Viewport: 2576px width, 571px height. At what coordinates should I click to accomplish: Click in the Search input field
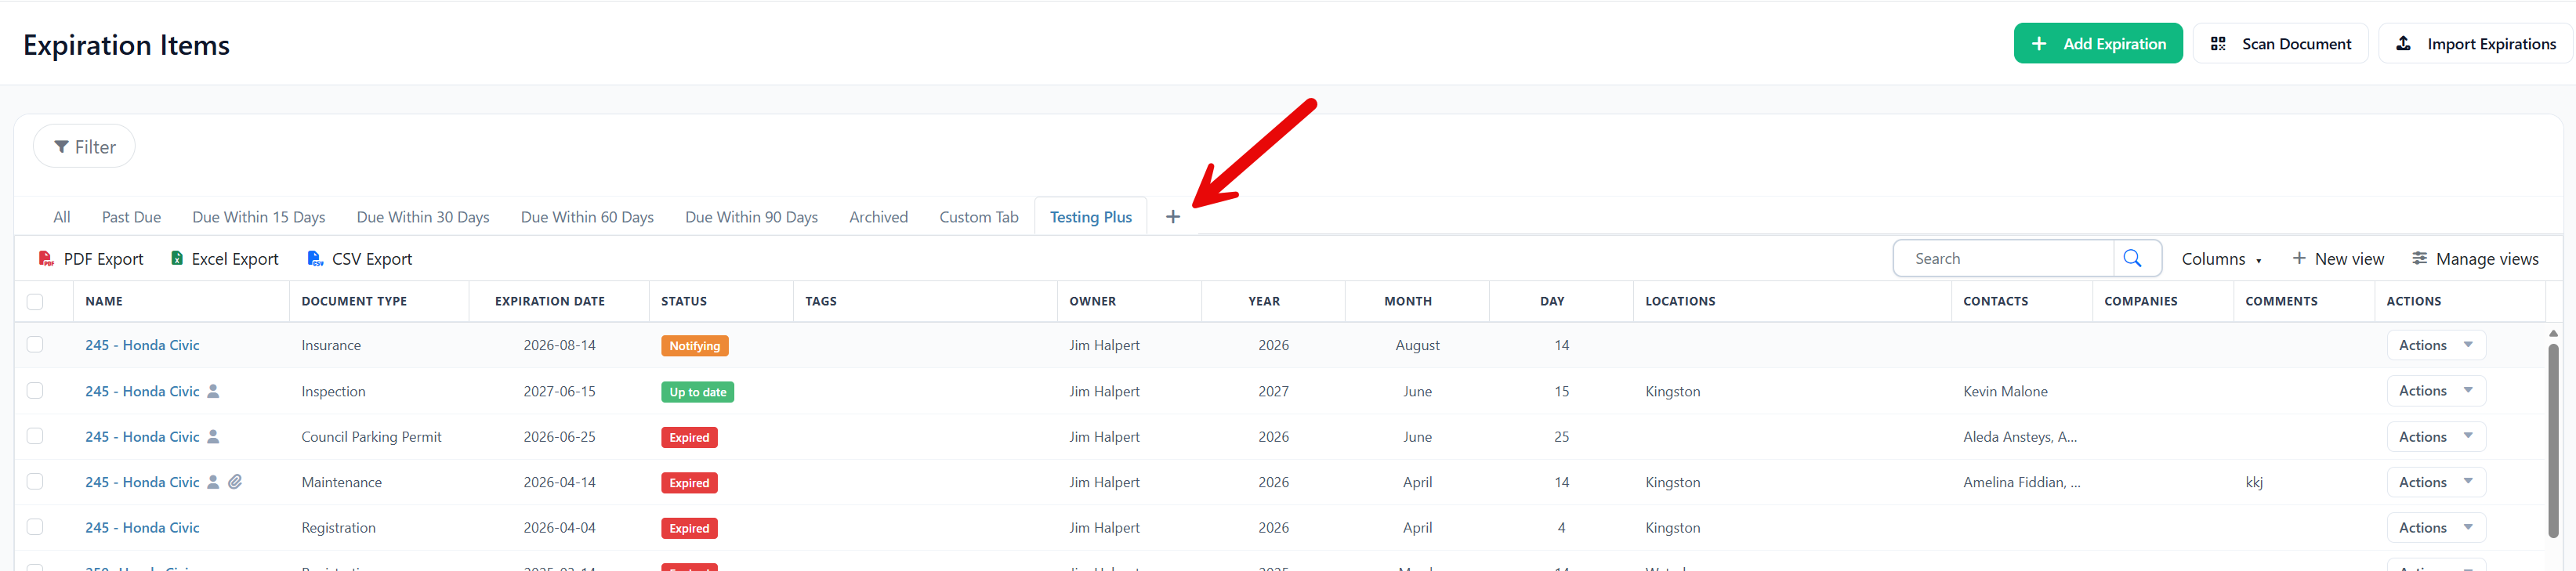coord(2004,258)
